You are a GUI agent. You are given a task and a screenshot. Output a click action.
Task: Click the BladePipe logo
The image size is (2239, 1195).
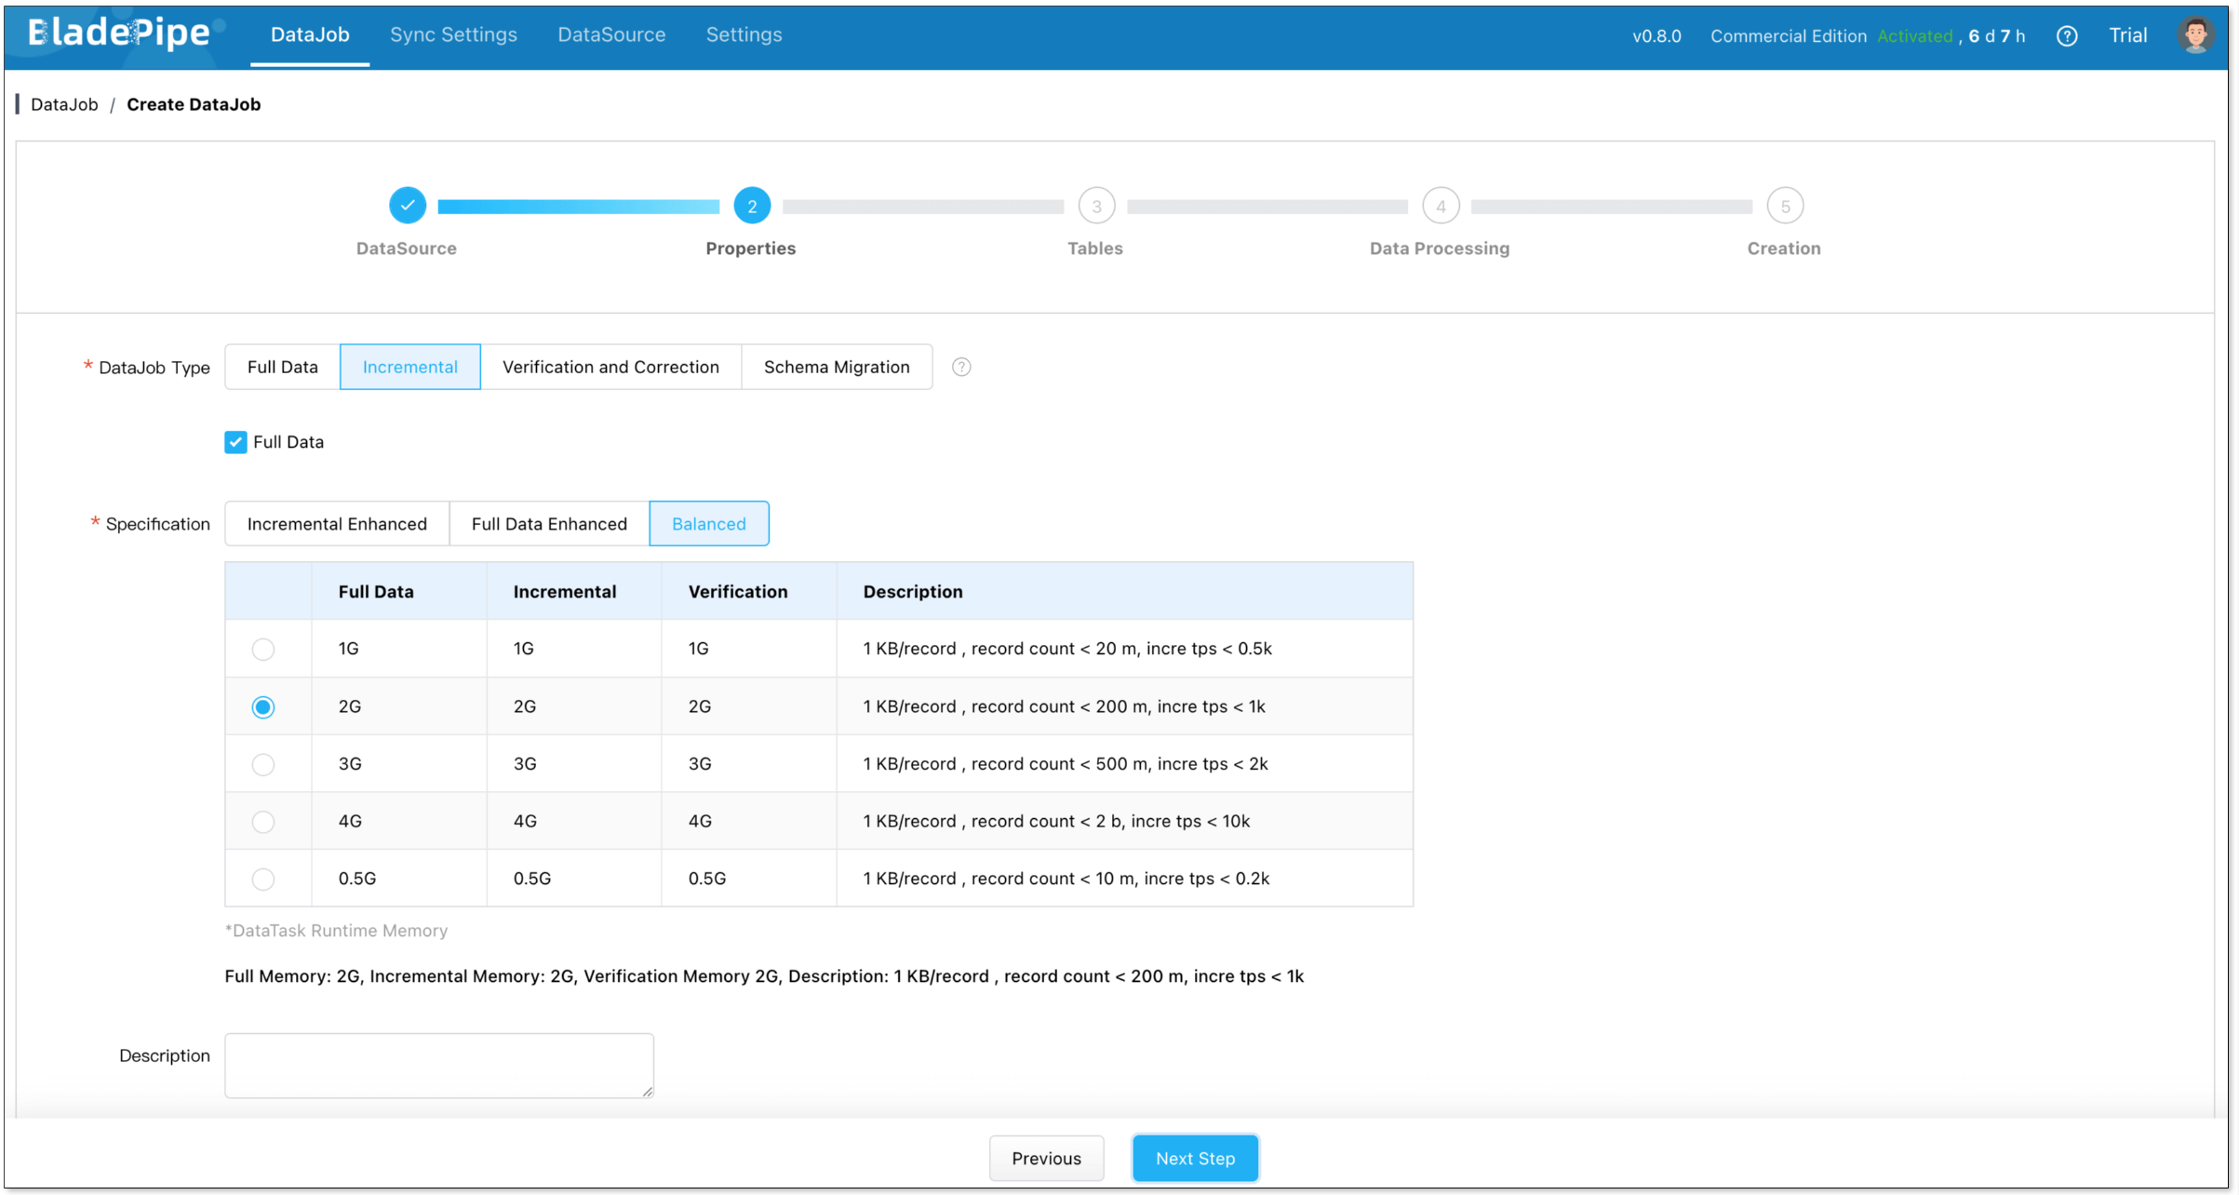[x=119, y=34]
